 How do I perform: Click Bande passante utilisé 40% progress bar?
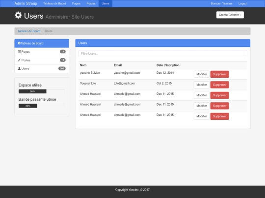[x=28, y=106]
